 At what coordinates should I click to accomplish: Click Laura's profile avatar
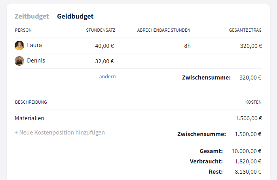tap(19, 45)
